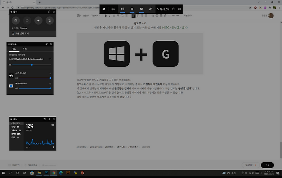Toggle underline formatting in editor

coord(114,15)
